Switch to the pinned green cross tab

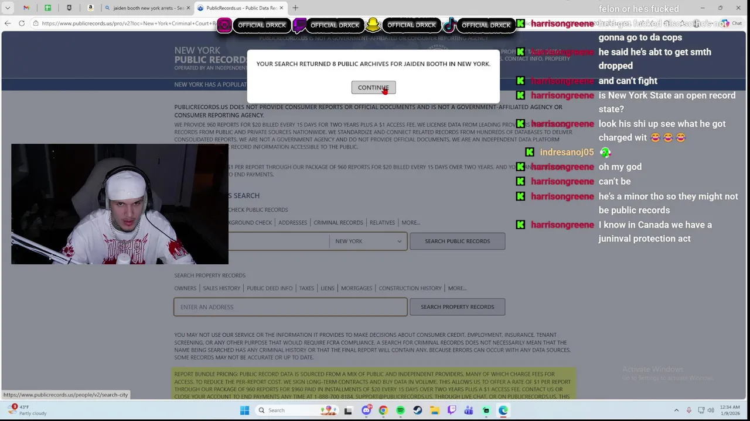(47, 8)
